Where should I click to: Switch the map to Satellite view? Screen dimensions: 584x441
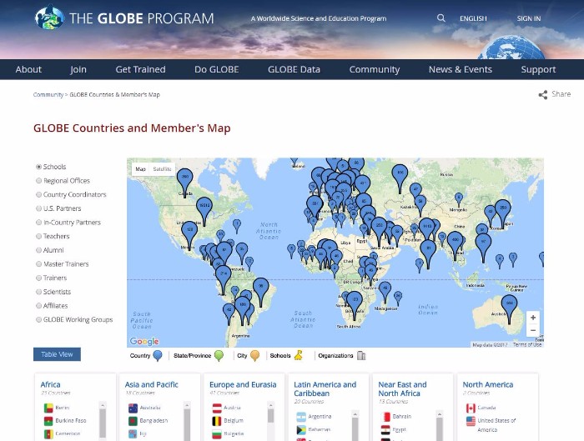[x=162, y=169]
